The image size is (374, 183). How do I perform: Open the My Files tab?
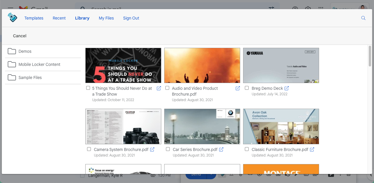(x=106, y=18)
